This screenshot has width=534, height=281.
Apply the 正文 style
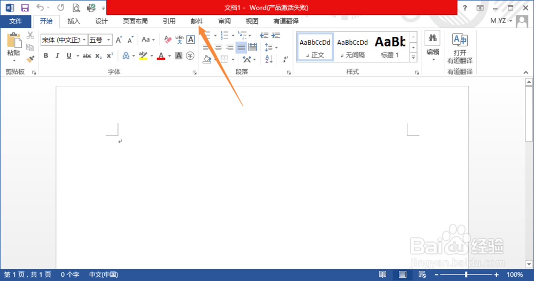click(x=315, y=47)
